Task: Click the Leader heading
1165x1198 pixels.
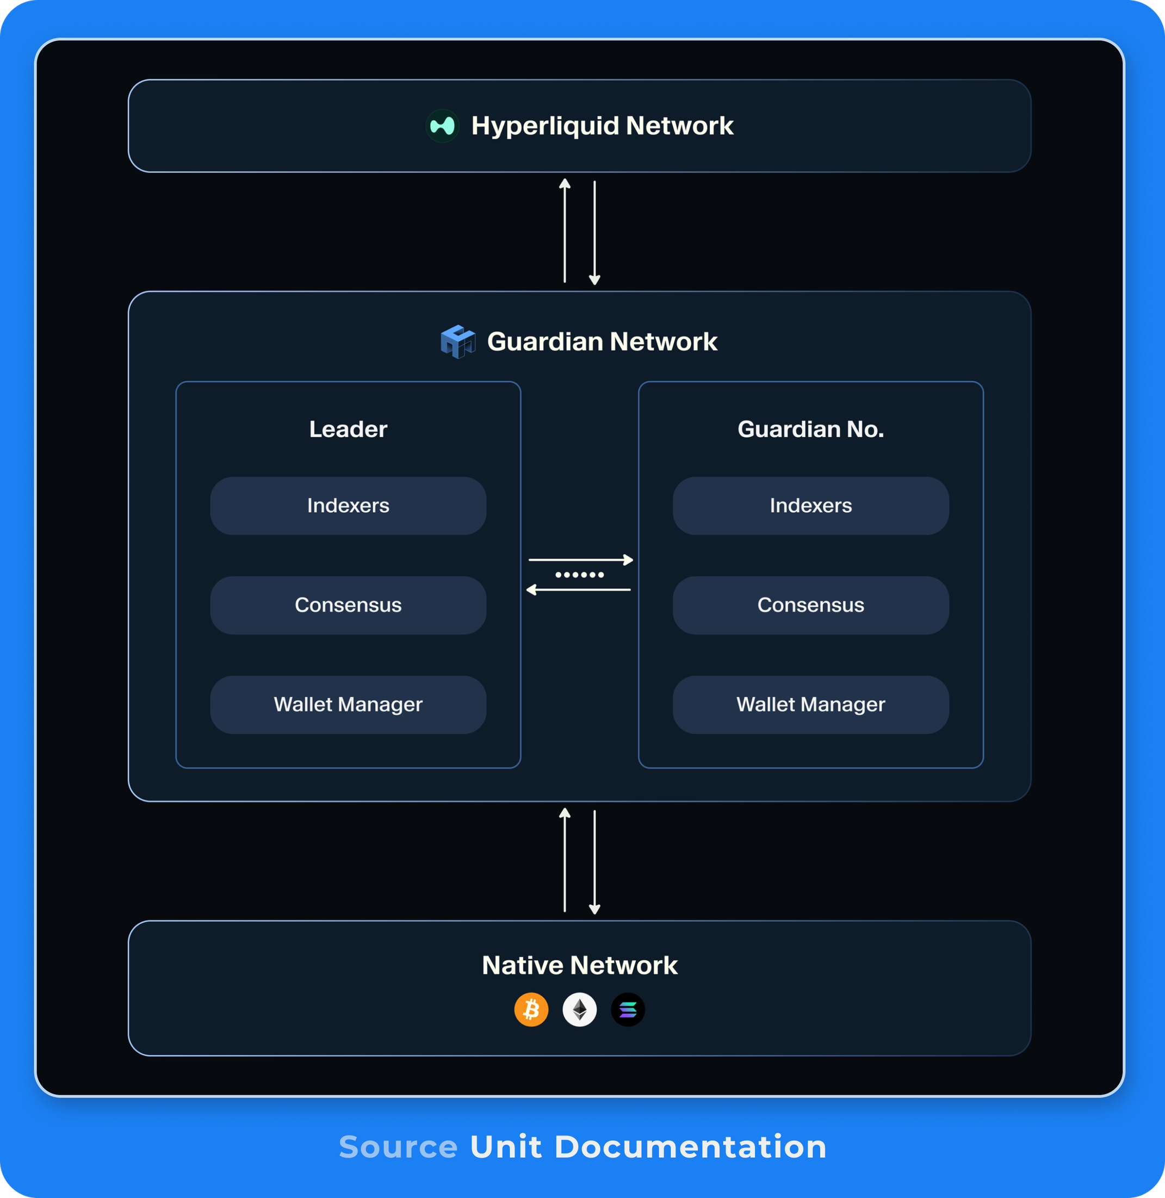Action: [x=348, y=429]
